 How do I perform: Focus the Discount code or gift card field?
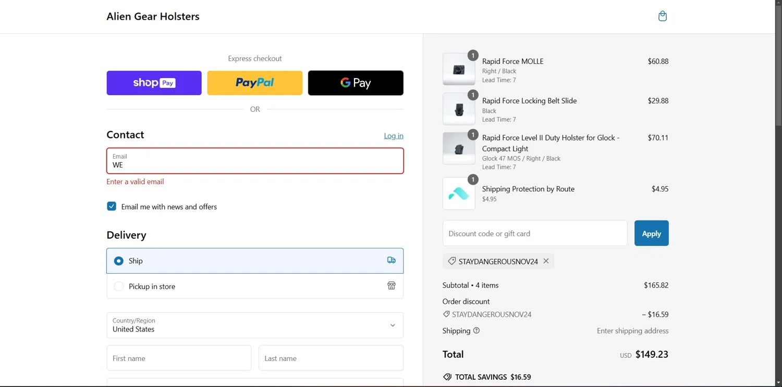click(x=535, y=234)
